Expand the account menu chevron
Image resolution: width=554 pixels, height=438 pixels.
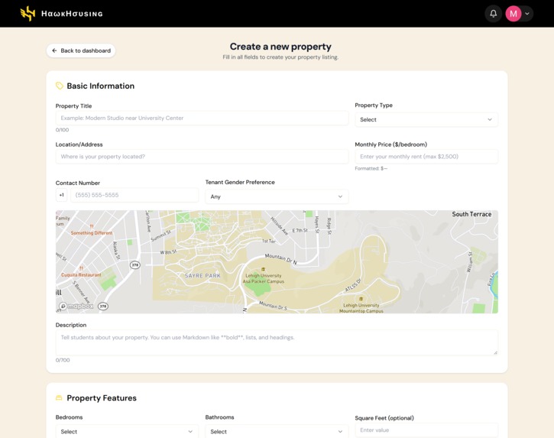point(527,14)
